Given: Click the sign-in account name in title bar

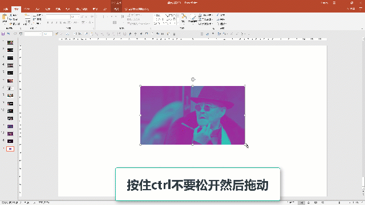Looking at the screenshot, I should [x=325, y=3].
